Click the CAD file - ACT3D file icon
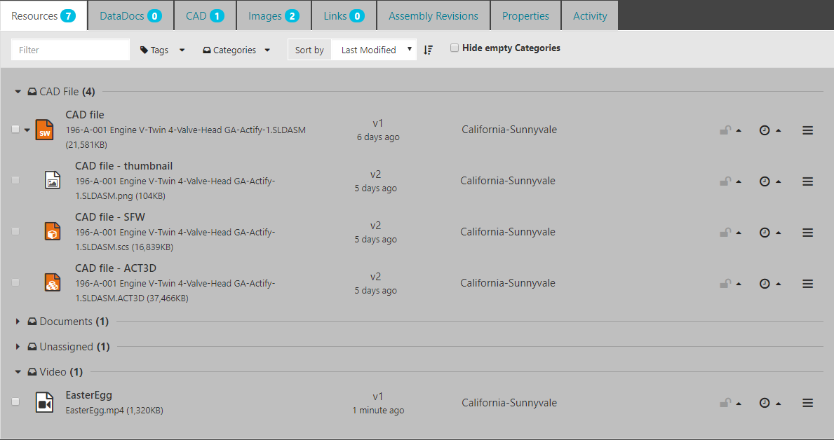The width and height of the screenshot is (834, 440). pos(52,282)
